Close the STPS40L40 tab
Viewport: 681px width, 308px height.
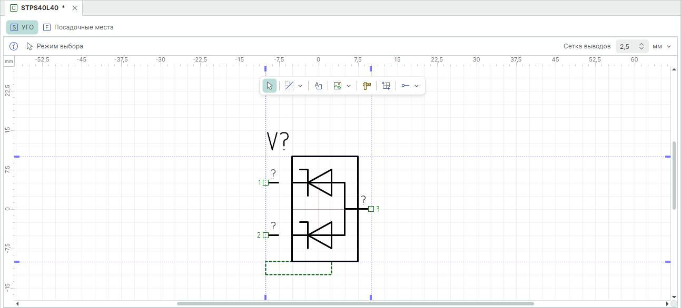point(75,8)
